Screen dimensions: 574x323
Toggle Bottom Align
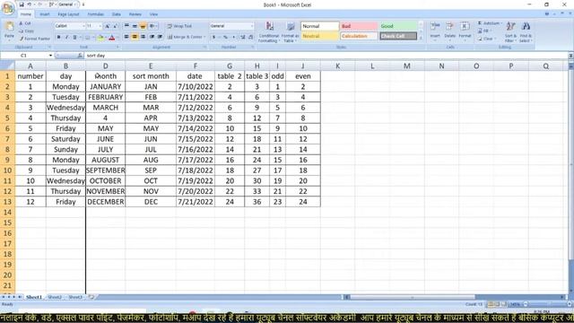pyautogui.click(x=143, y=26)
